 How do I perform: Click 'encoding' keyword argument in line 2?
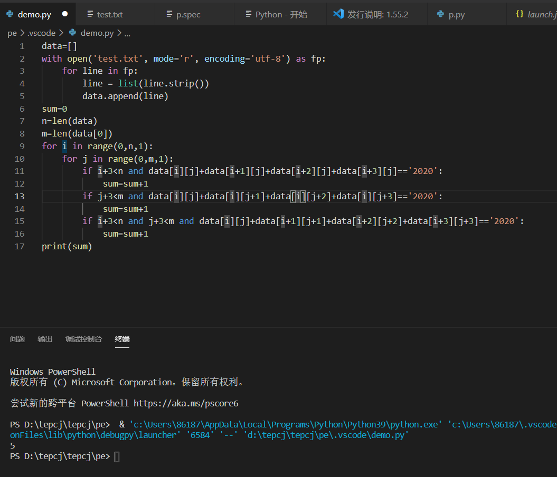click(224, 59)
